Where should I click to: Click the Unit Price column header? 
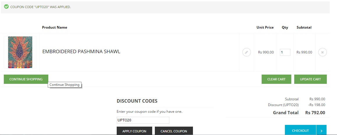[x=265, y=27]
